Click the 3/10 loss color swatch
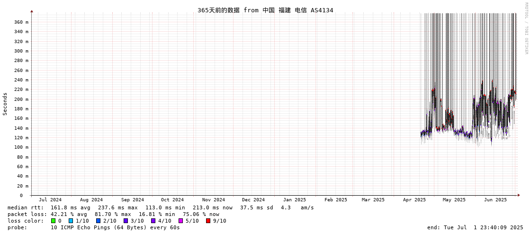 point(126,221)
